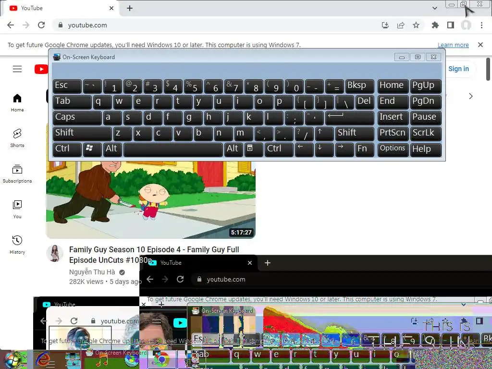The width and height of the screenshot is (492, 369).
Task: Toggle the Fn key on On-Screen Keyboard
Action: coord(365,149)
